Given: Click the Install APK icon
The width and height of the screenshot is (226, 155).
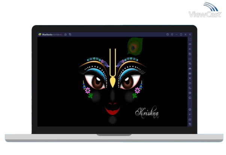Looking at the screenshot, I should (x=190, y=69).
